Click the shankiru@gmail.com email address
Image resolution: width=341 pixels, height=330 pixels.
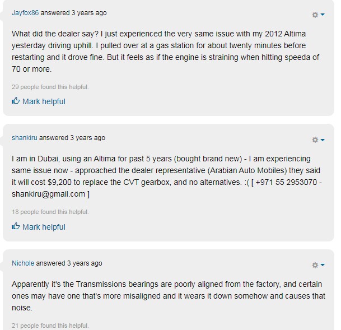[x=48, y=194]
